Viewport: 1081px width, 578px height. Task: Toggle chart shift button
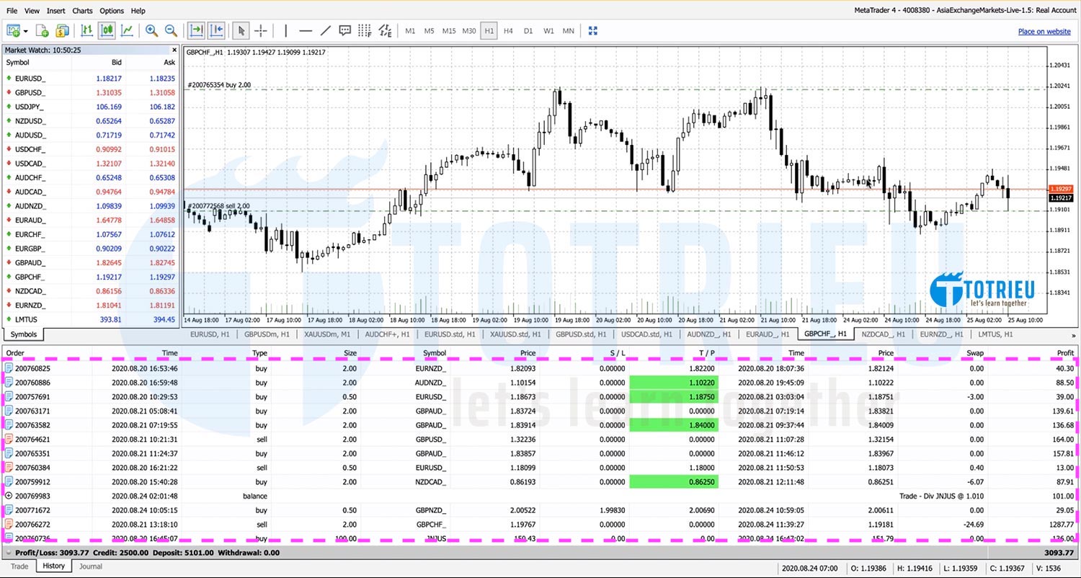click(x=216, y=30)
